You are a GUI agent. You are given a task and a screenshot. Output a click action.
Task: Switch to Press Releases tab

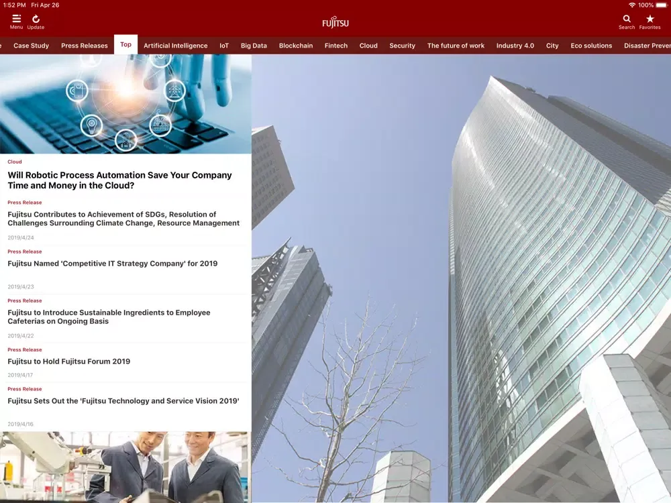(x=85, y=46)
